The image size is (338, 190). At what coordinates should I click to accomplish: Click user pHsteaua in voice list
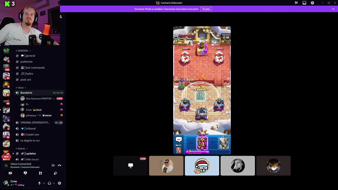(41, 115)
